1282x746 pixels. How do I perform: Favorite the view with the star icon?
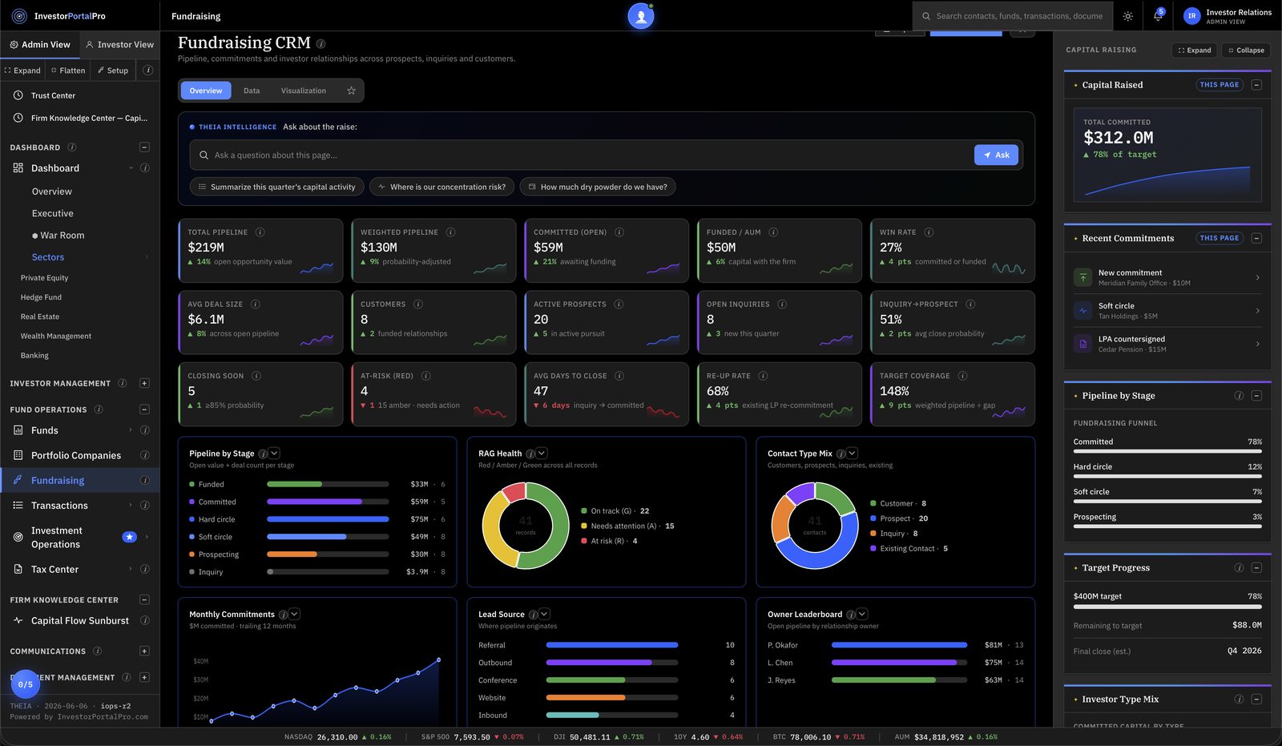point(351,91)
